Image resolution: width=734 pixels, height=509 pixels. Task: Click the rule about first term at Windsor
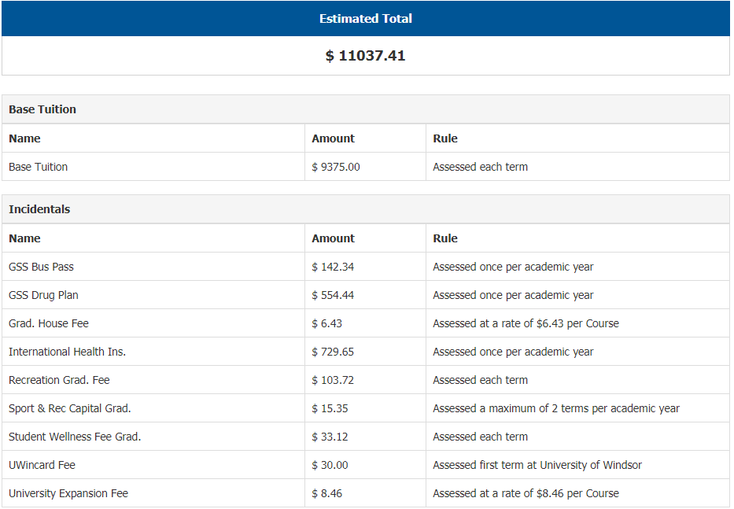click(x=537, y=465)
